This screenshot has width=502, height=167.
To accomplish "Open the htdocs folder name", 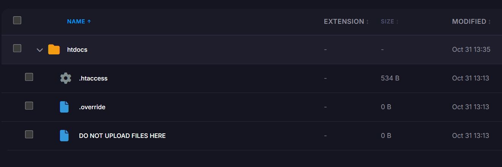I will pyautogui.click(x=77, y=49).
